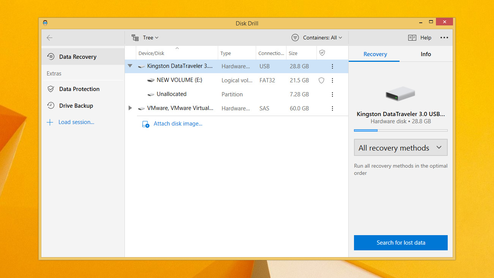Click the disk usage progress bar
The image size is (494, 278).
tap(400, 130)
